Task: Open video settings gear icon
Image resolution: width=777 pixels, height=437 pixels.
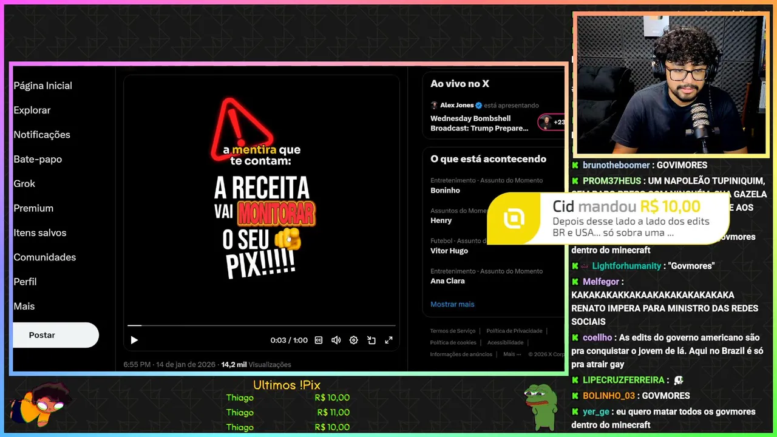Action: click(354, 340)
